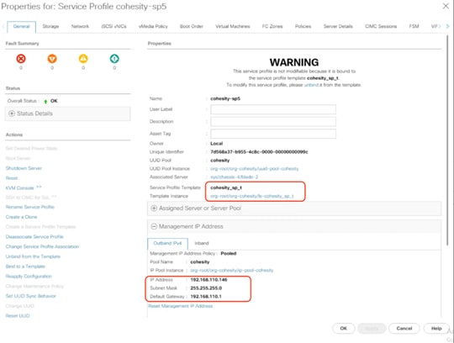The width and height of the screenshot is (454, 343).
Task: Open the vMedia Policy tab
Action: pos(153,26)
